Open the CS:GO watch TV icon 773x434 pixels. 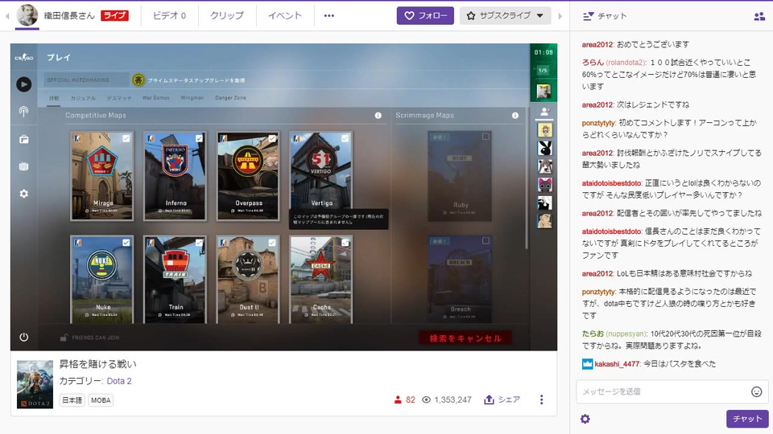(x=23, y=166)
